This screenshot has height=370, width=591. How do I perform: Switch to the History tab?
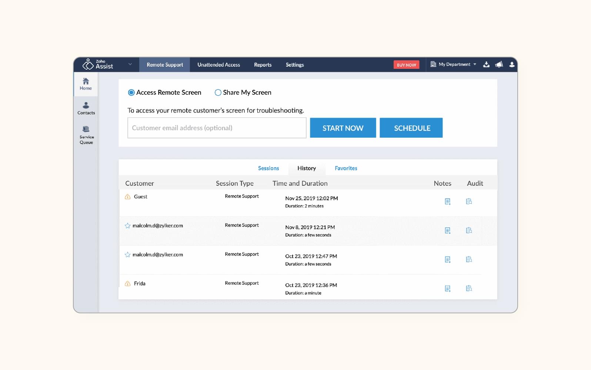tap(307, 168)
